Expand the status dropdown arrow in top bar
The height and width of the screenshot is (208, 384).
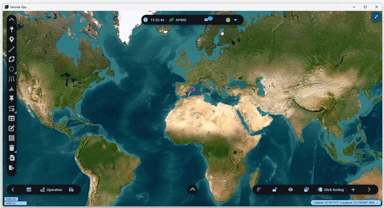(x=236, y=20)
